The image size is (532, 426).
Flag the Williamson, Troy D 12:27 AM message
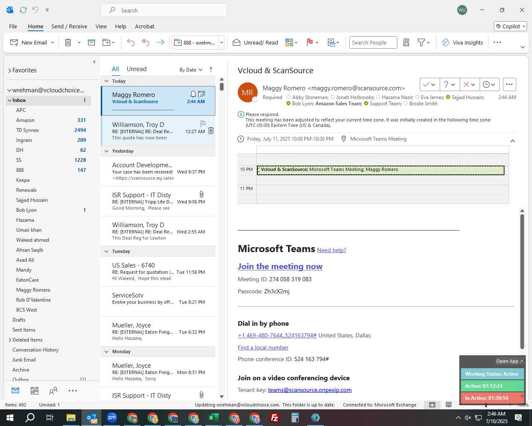coord(203,124)
